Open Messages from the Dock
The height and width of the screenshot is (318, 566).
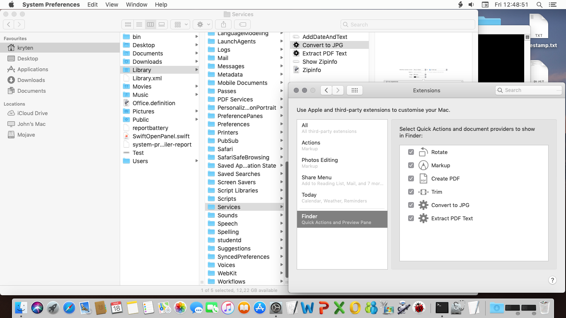click(x=196, y=308)
